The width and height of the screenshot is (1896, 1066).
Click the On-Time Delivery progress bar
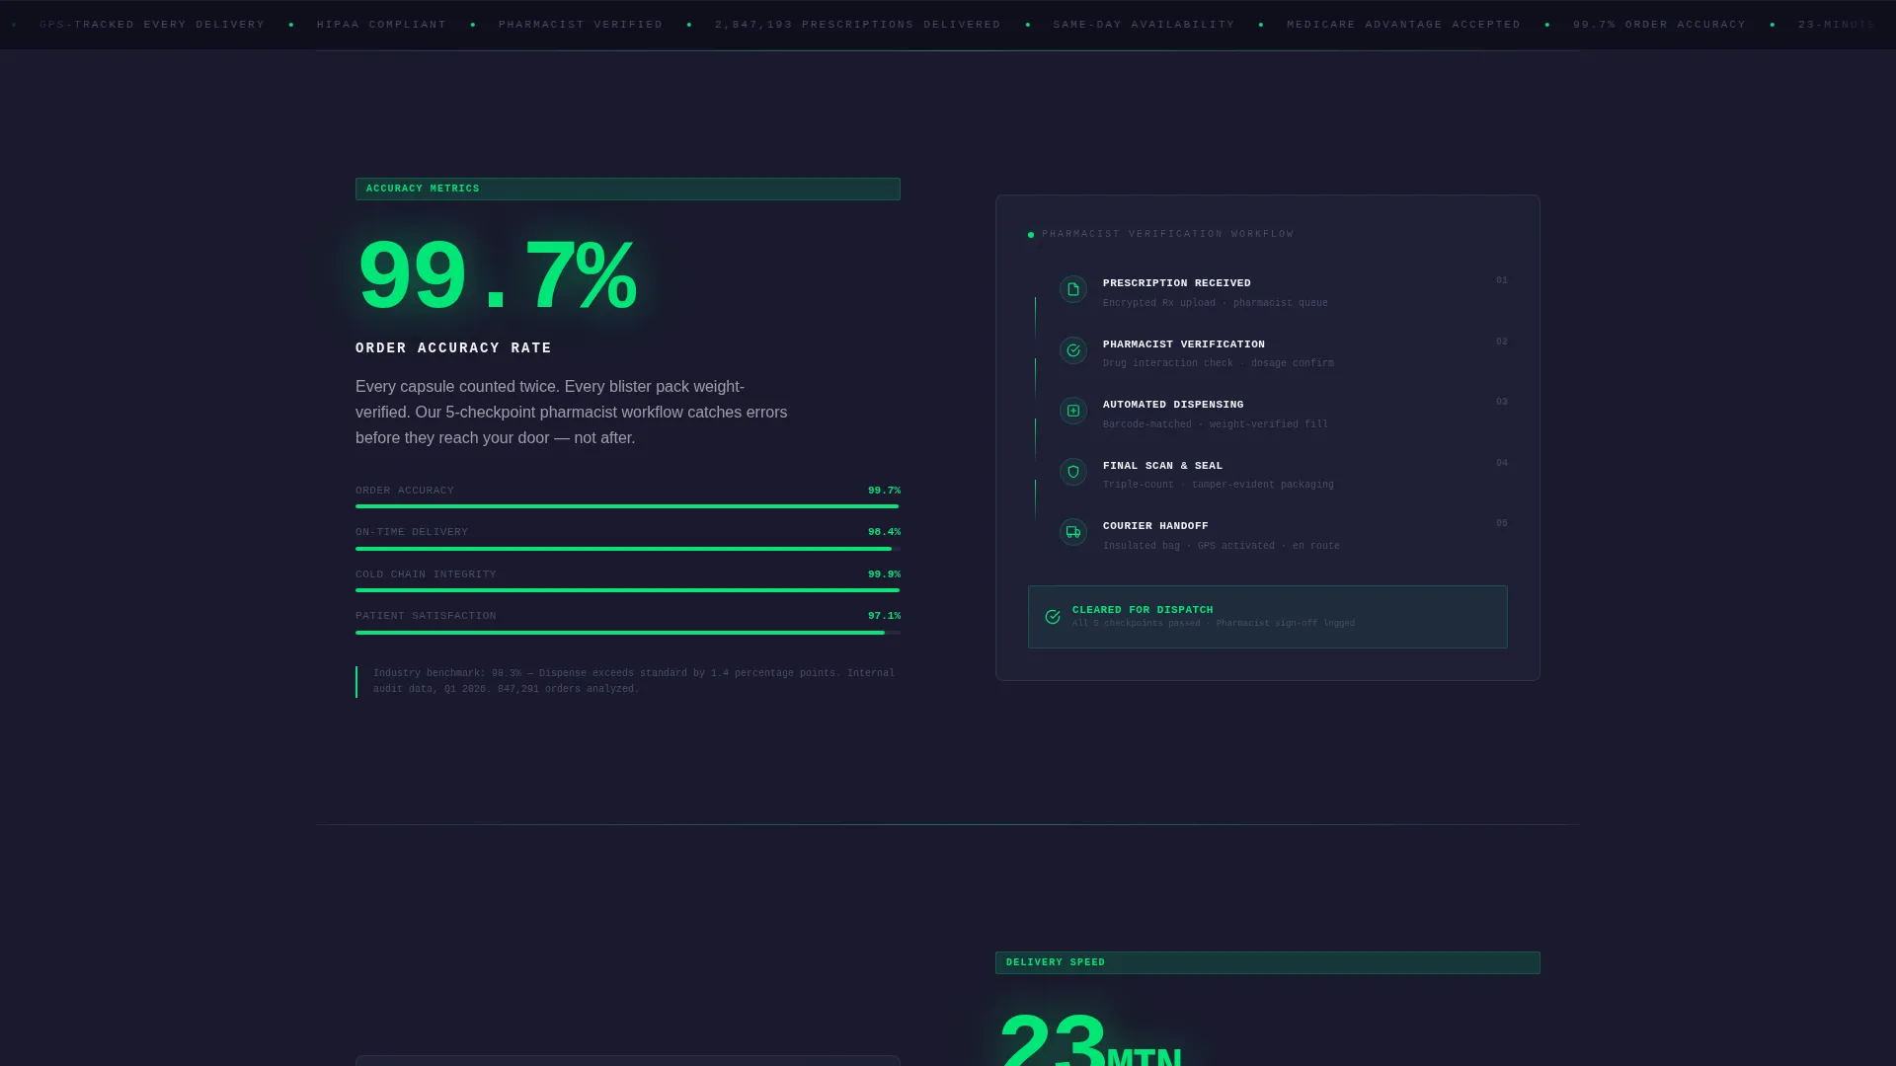pos(628,549)
